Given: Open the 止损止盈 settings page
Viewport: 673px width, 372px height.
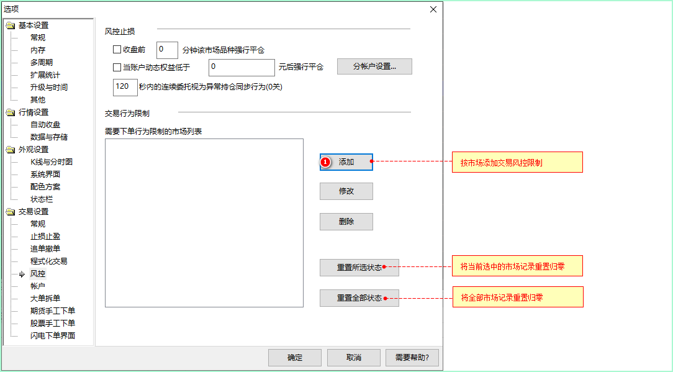Looking at the screenshot, I should point(45,236).
